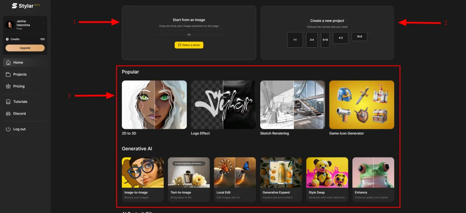Select the 4:3 canvas size option
Viewport: 466px width, 213px height.
tap(341, 38)
